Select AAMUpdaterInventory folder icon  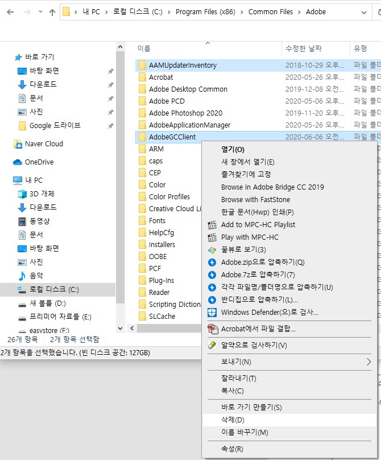[x=142, y=65]
